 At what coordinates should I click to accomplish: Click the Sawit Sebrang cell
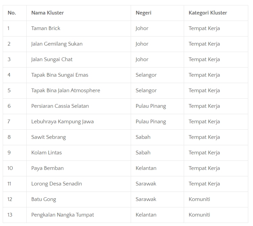(x=48, y=137)
